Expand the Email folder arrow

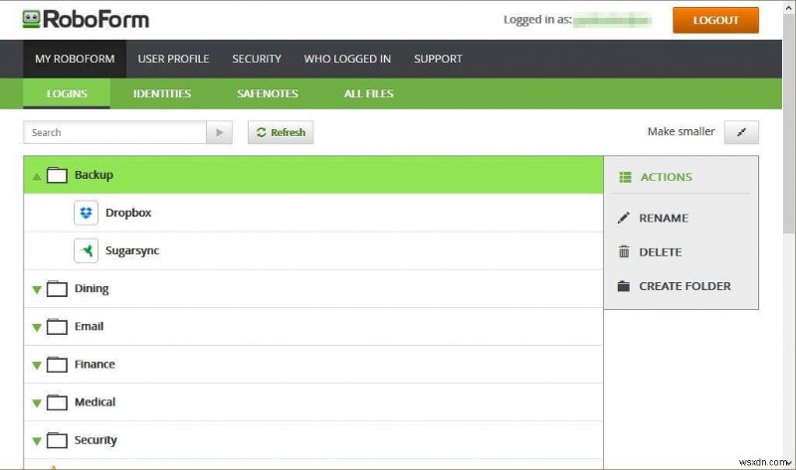pos(37,328)
